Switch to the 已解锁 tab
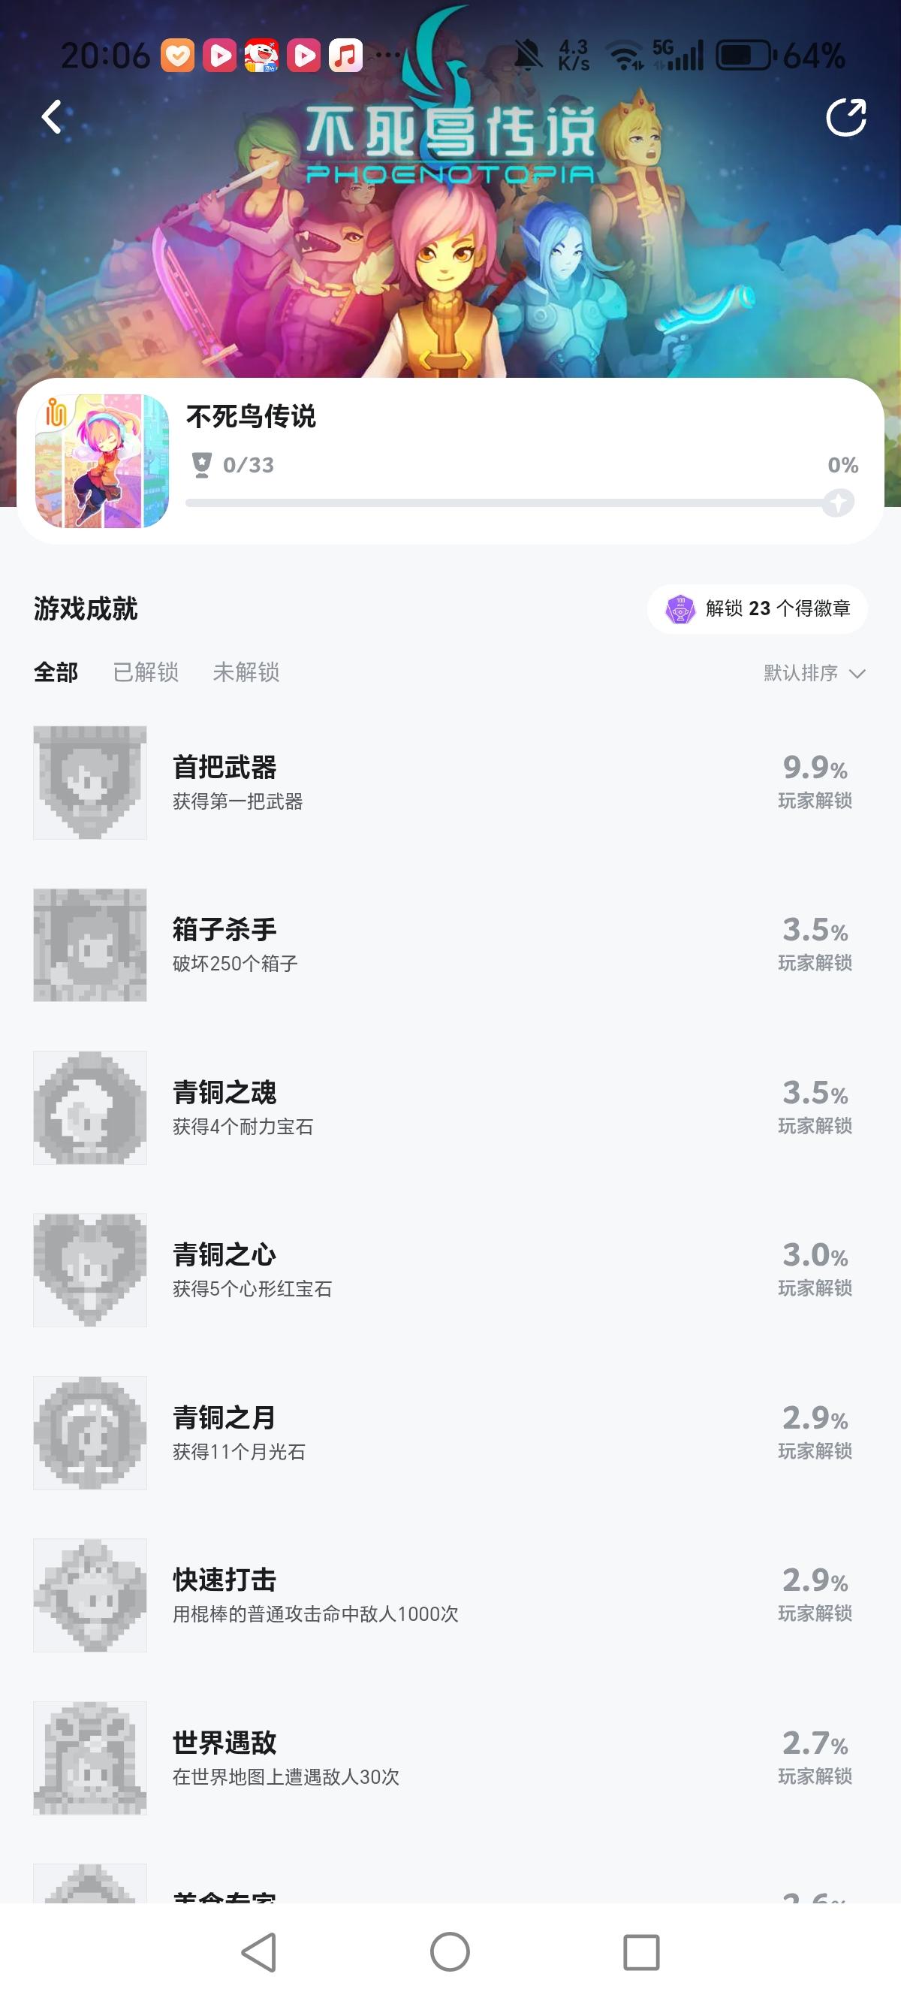Screen dimensions: 901x2001 click(x=146, y=672)
